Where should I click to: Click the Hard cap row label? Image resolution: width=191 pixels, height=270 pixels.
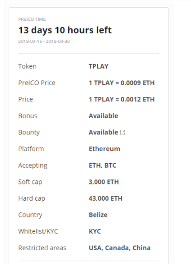pyautogui.click(x=32, y=198)
